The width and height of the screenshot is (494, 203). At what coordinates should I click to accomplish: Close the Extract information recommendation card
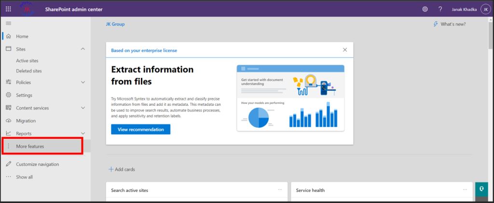click(345, 50)
